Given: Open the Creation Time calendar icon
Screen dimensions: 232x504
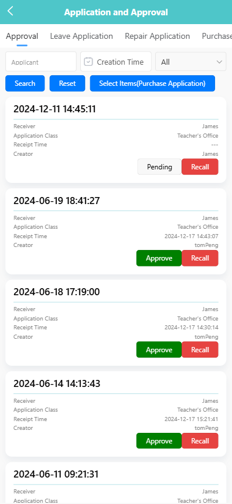Looking at the screenshot, I should tap(88, 61).
